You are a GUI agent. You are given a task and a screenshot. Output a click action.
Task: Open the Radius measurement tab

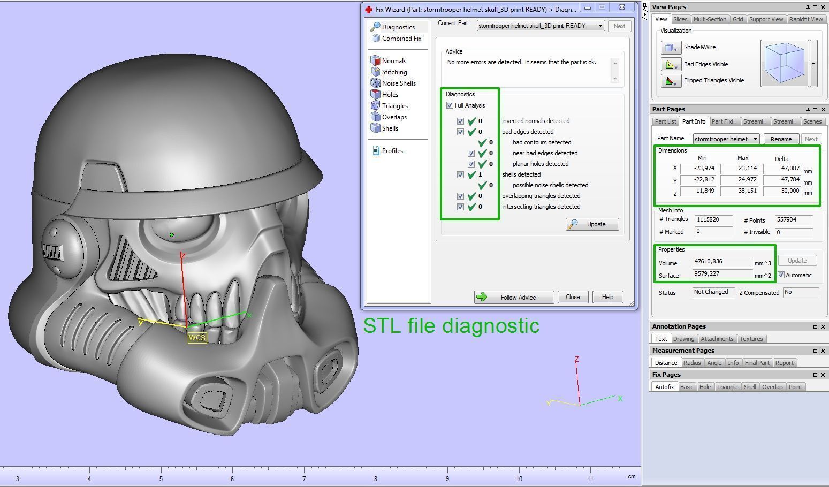(691, 363)
